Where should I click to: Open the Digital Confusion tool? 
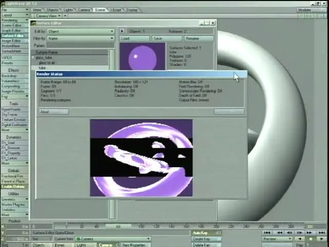tap(15, 125)
